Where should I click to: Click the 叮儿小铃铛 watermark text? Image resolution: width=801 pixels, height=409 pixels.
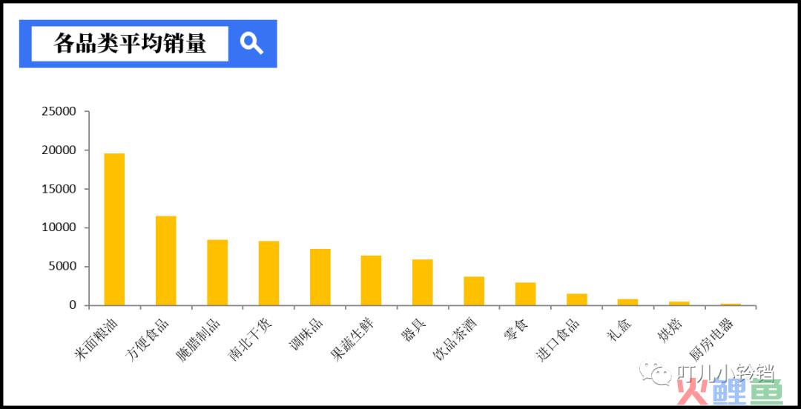click(725, 373)
